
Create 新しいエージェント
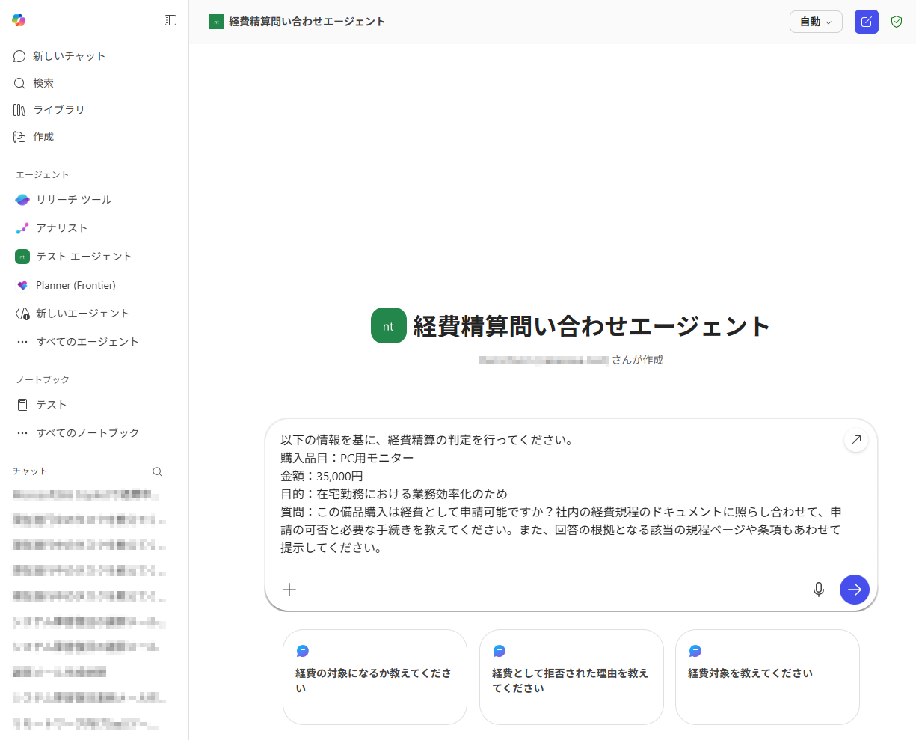[82, 314]
